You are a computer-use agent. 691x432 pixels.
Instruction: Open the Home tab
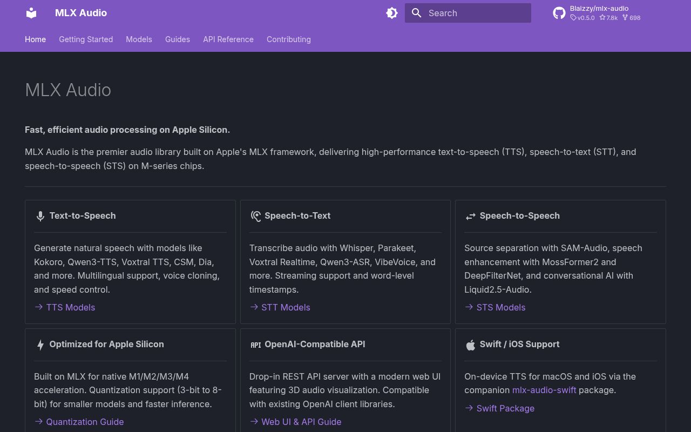click(x=35, y=39)
